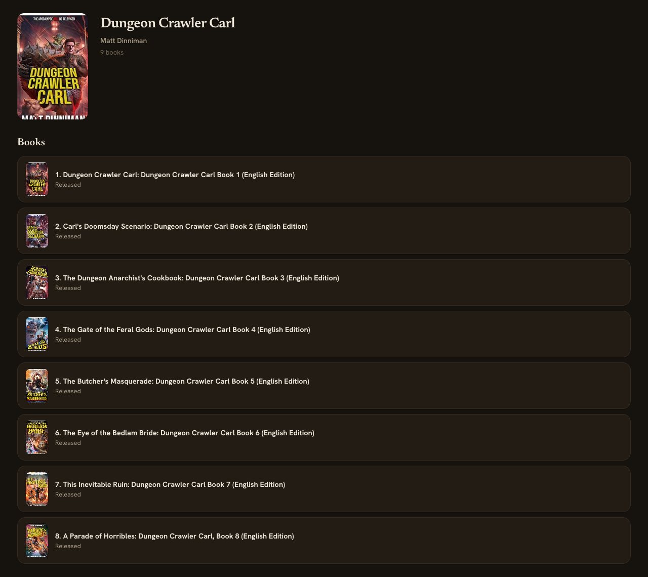The width and height of the screenshot is (648, 577).
Task: Select the Dungeon Anarchist's Cookbook cover thumbnail
Action: point(37,282)
